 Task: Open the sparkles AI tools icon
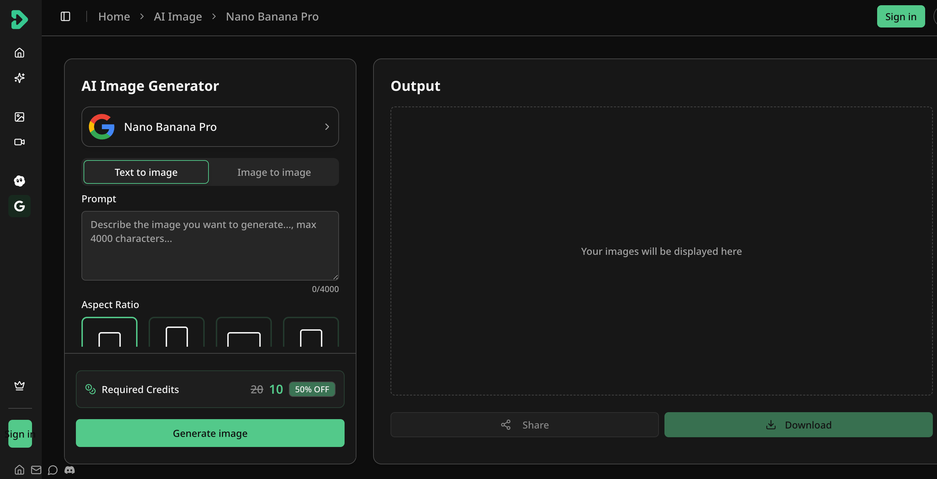tap(19, 78)
